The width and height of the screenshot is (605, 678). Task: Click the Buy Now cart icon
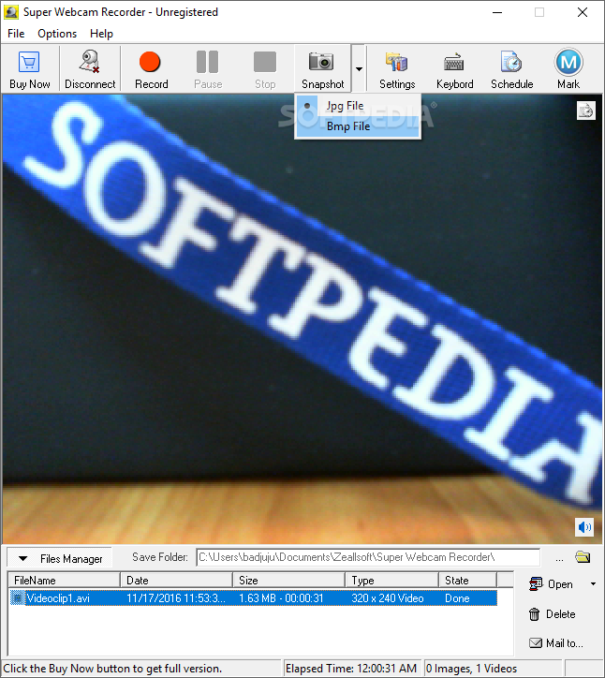pyautogui.click(x=29, y=62)
